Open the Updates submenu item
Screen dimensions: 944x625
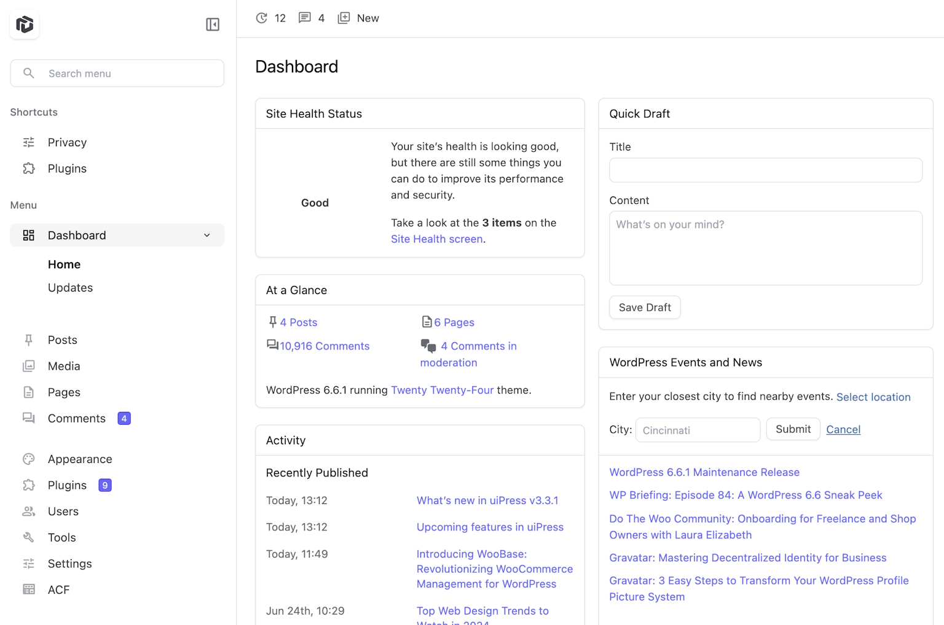[71, 288]
